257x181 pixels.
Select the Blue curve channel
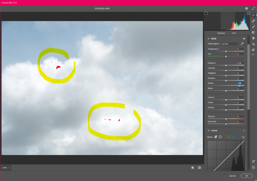(x=234, y=137)
